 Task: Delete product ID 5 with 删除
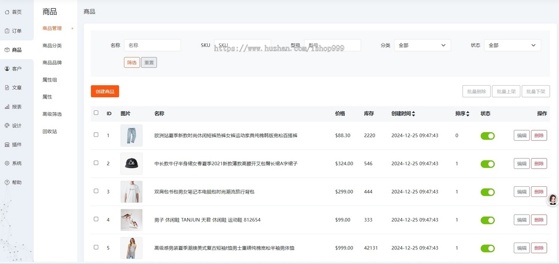click(539, 248)
